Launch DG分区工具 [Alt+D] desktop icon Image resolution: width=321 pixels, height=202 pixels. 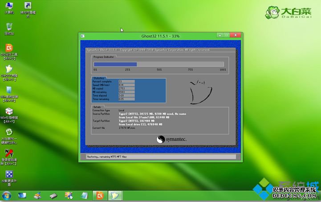[9, 52]
